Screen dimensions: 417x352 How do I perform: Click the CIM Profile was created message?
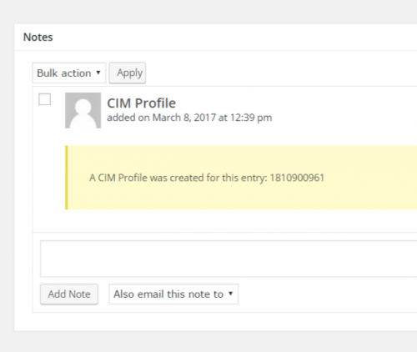point(207,178)
